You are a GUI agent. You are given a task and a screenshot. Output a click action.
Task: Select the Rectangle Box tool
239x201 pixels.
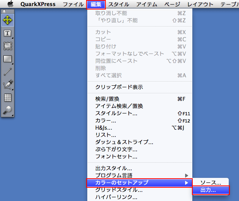click(8, 59)
